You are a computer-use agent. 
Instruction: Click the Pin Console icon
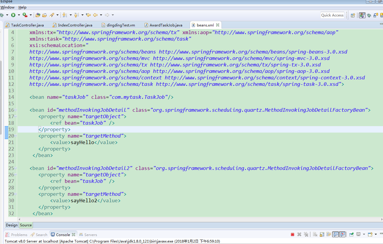[351, 234]
